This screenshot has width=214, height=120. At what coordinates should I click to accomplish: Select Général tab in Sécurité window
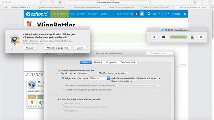click(x=86, y=62)
